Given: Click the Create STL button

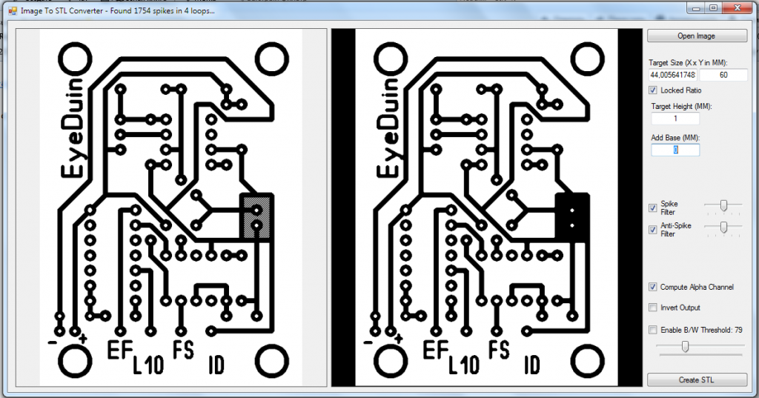Looking at the screenshot, I should tap(697, 379).
